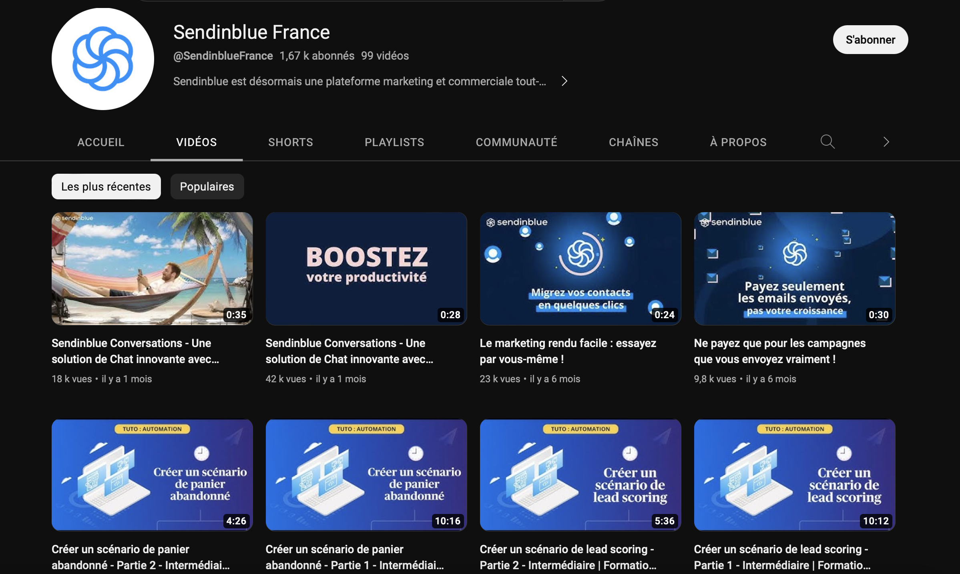Open the hammock beach video thumbnail
The height and width of the screenshot is (574, 960).
pyautogui.click(x=152, y=269)
